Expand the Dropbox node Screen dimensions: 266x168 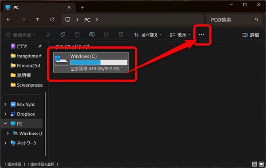[x=5, y=114]
